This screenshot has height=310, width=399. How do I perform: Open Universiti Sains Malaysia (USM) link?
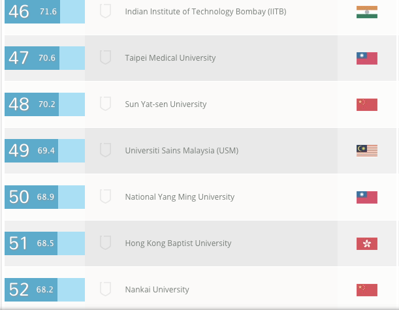tap(182, 151)
